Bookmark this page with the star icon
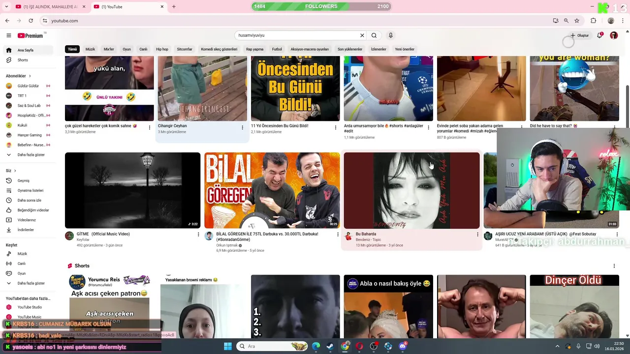630x354 pixels. tap(577, 21)
